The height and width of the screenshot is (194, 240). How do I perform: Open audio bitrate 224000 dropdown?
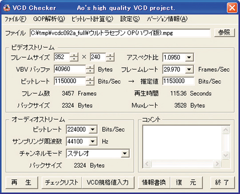pyautogui.click(x=92, y=129)
